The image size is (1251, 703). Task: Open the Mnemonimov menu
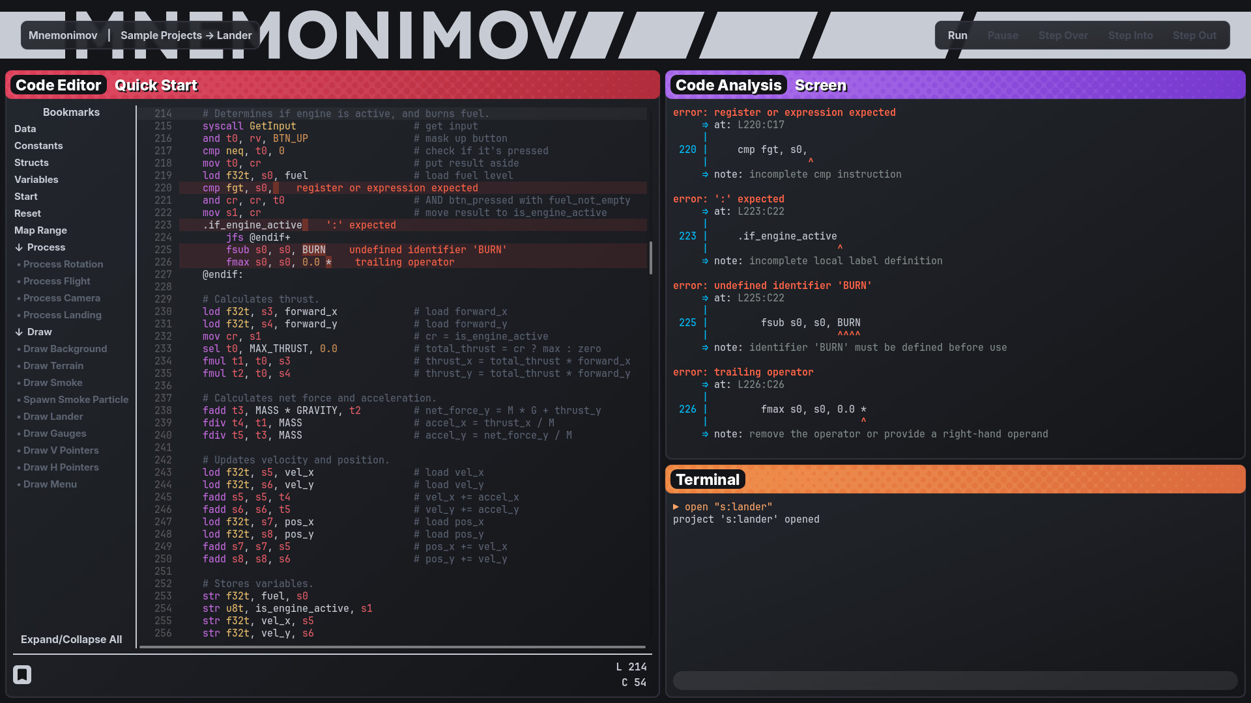pos(63,35)
